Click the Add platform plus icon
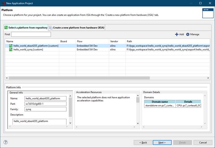The height and width of the screenshot is (148, 215). [x=177, y=34]
